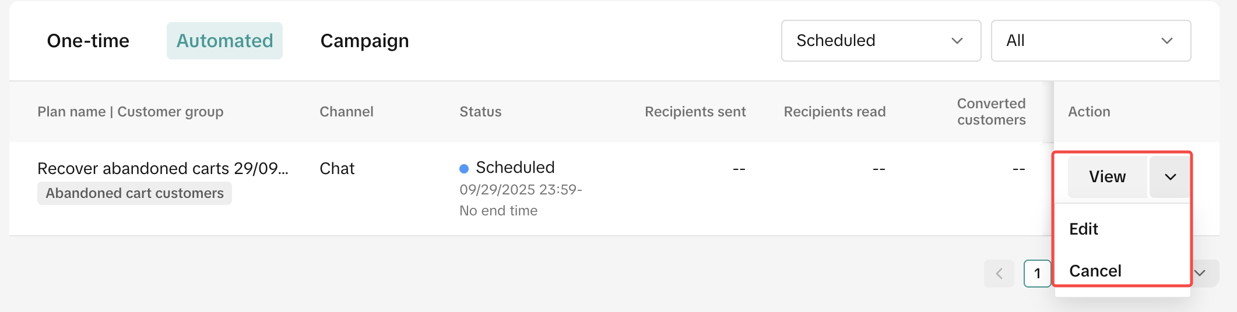Select the Automated tab
This screenshot has height=312, width=1237.
(x=224, y=41)
